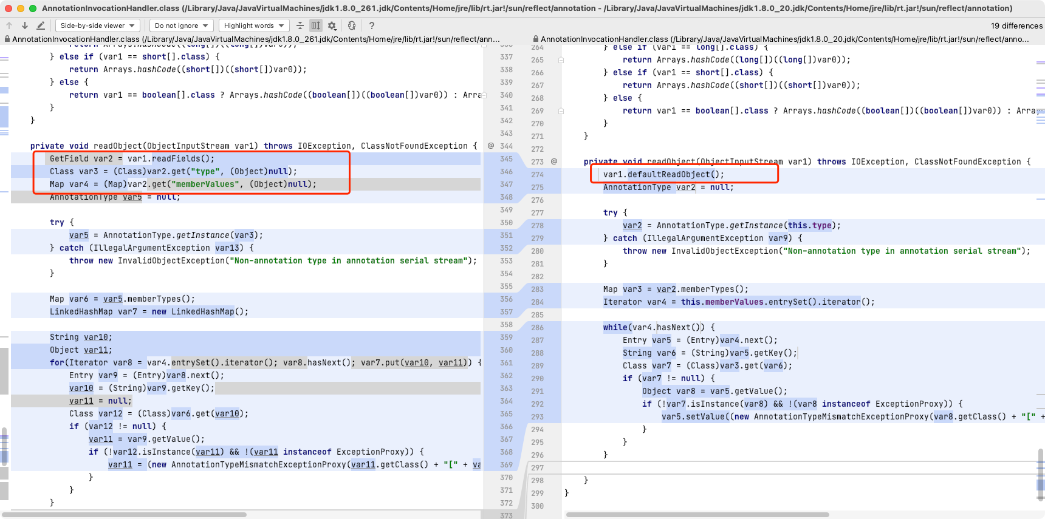Open the Do not ignore dropdown
This screenshot has height=519, width=1045.
click(180, 25)
